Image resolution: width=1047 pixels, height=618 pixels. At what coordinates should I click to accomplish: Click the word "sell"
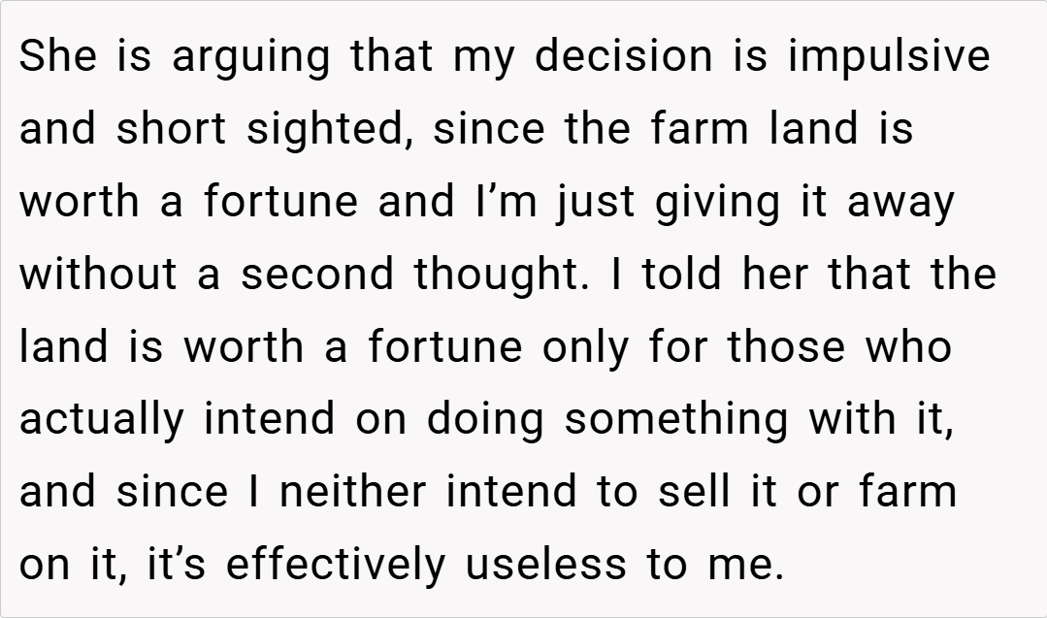(x=692, y=492)
